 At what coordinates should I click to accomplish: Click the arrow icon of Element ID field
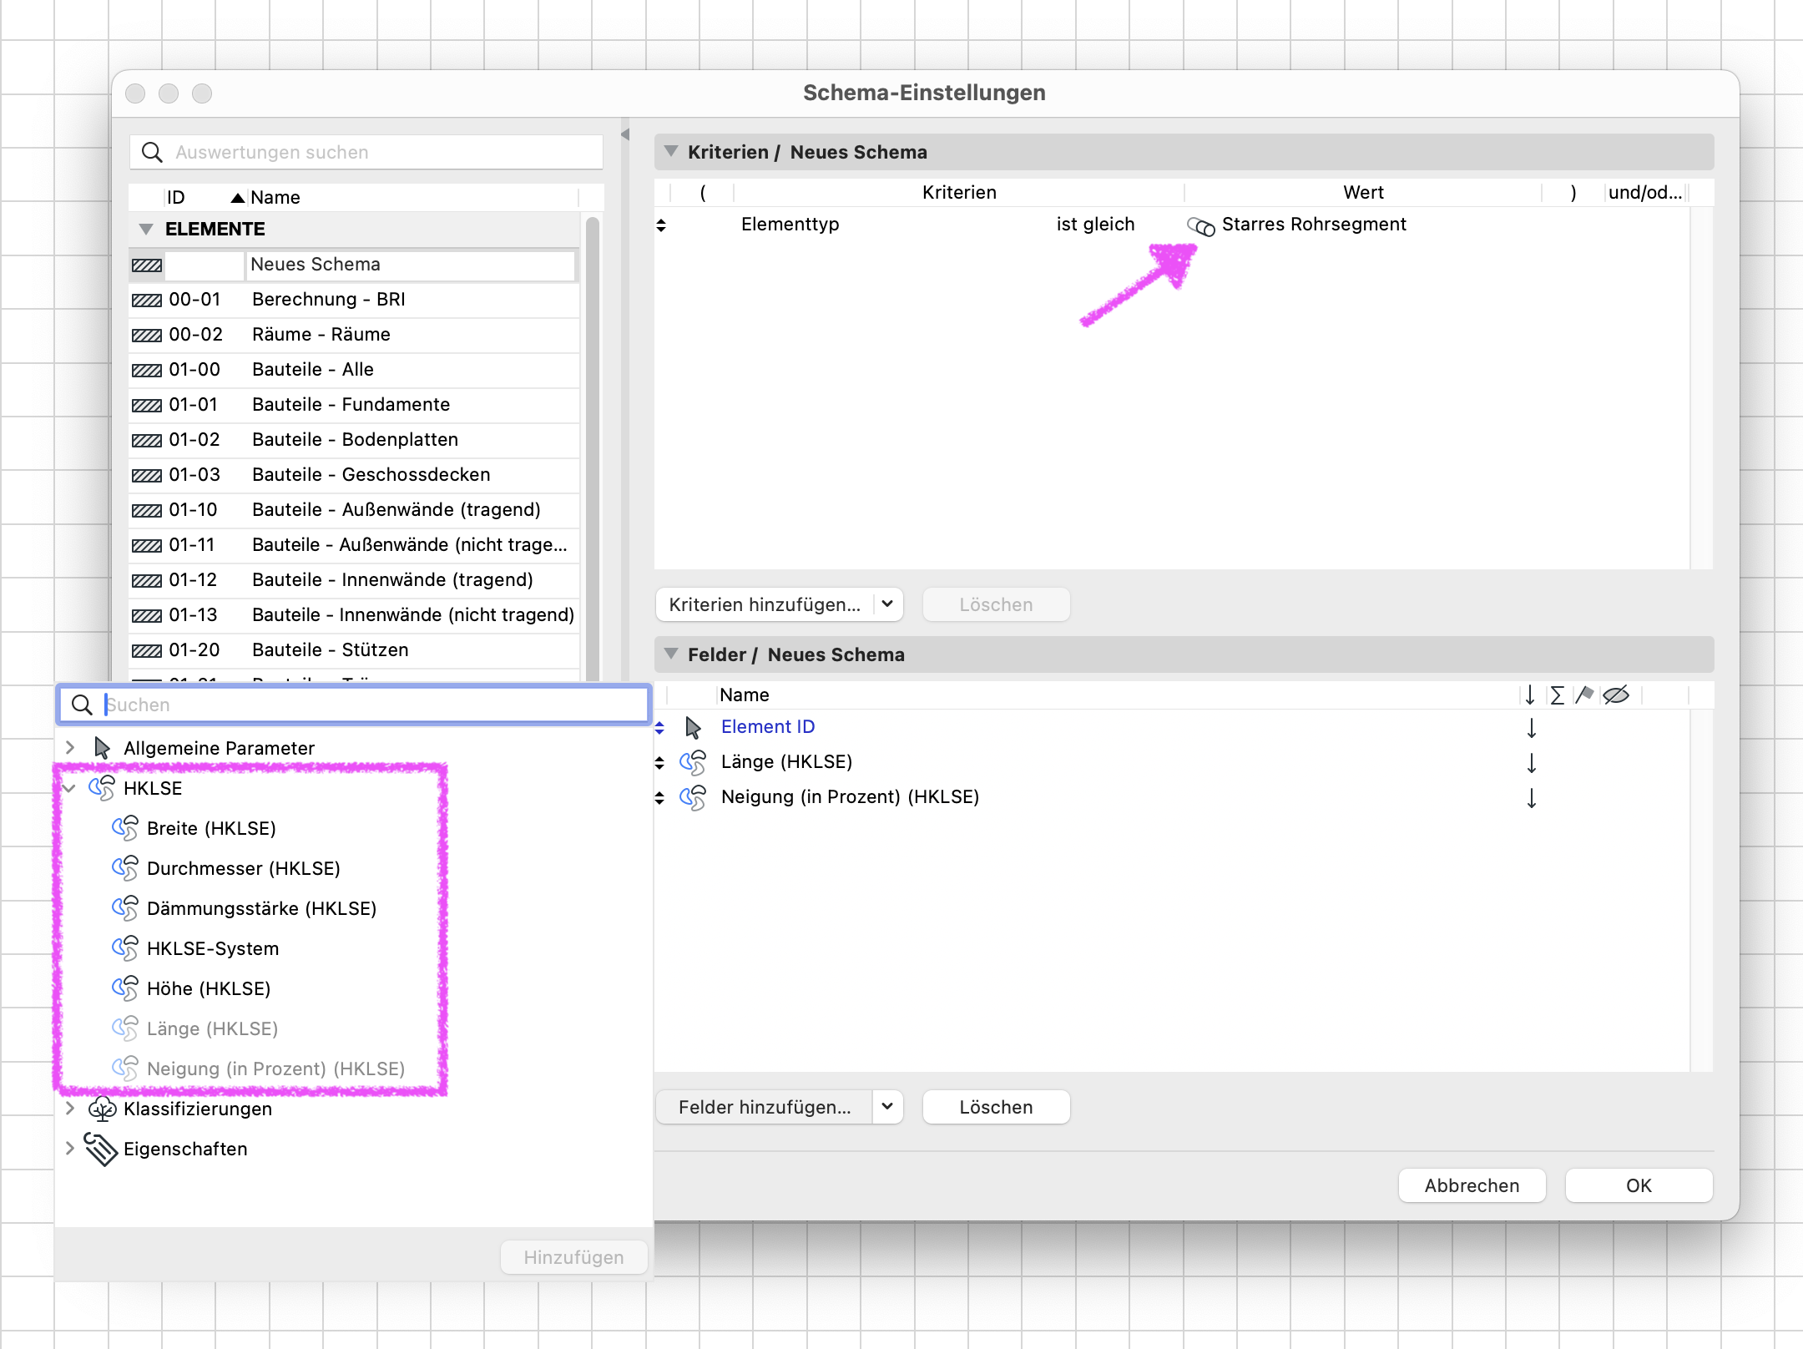pyautogui.click(x=693, y=727)
